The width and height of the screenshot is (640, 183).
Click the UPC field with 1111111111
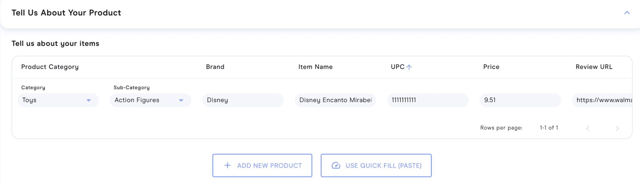(427, 100)
